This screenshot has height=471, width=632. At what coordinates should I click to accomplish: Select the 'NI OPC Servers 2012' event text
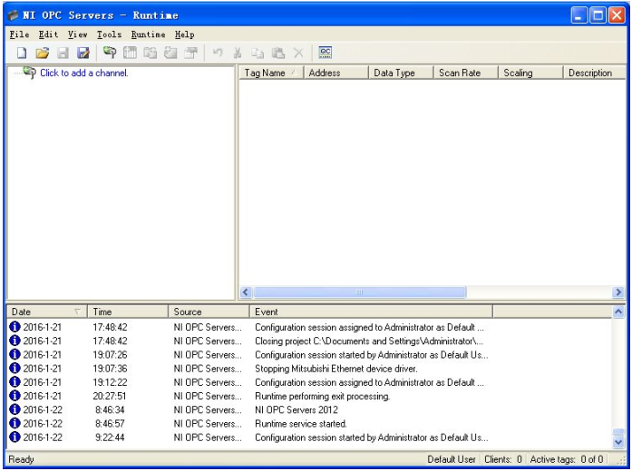click(296, 409)
